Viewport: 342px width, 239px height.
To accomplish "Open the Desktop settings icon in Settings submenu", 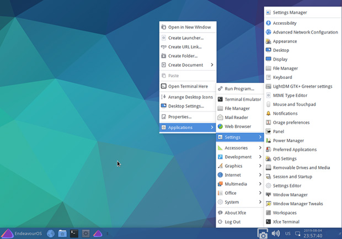I will pos(269,50).
